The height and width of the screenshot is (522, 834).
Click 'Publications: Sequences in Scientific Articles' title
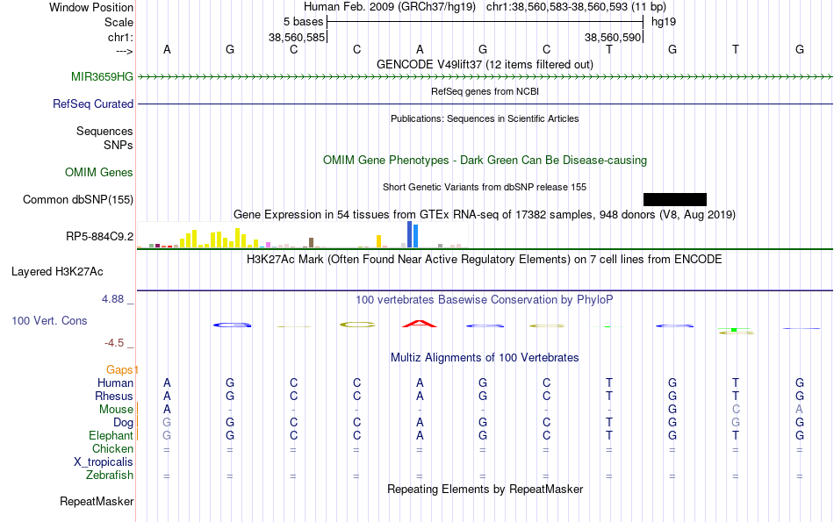click(x=485, y=118)
